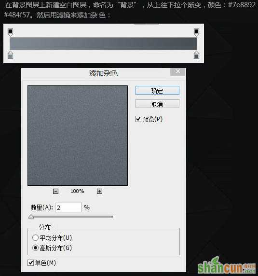Select the right opacity stop above gradient
Image resolution: width=258 pixels, height=276 pixels.
click(196, 32)
